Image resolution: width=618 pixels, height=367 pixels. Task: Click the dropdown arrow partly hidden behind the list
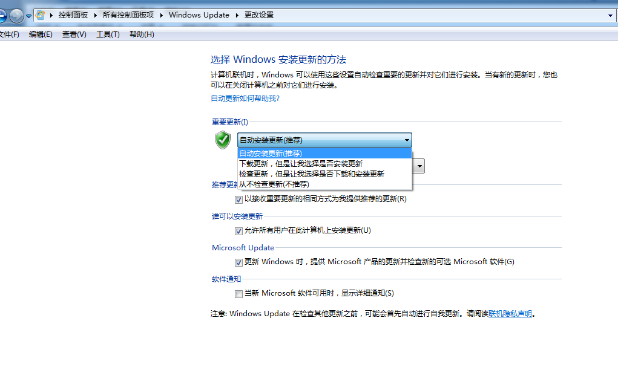click(419, 166)
